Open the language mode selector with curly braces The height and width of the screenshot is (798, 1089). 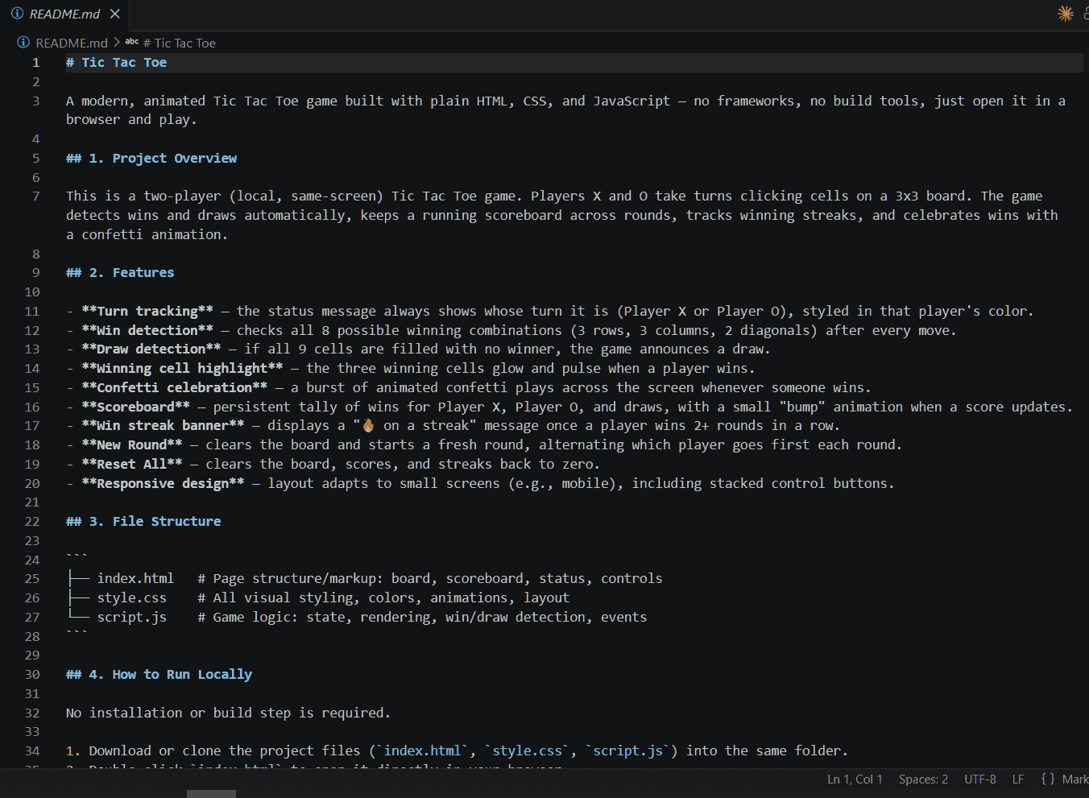[x=1065, y=779]
